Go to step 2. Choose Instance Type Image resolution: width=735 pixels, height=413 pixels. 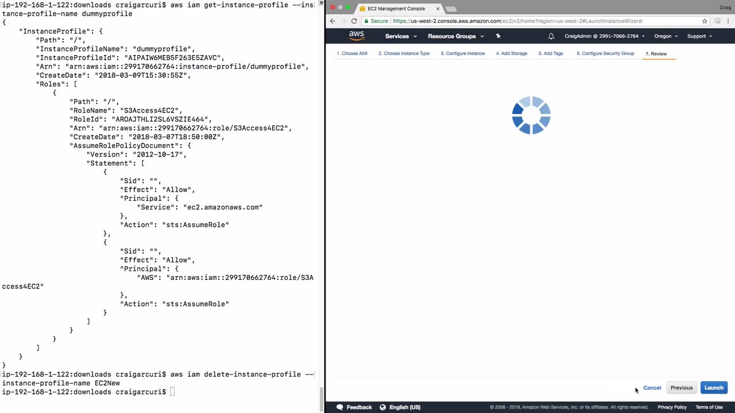(x=404, y=53)
